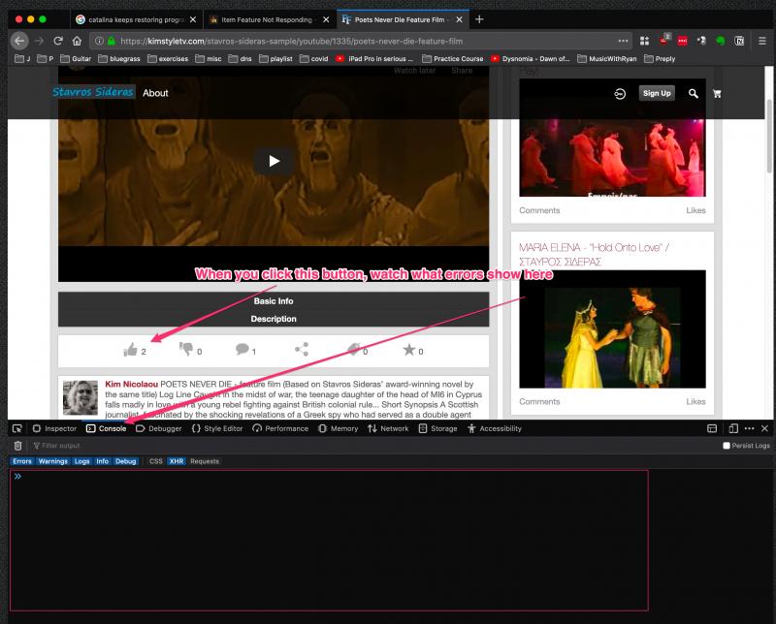The height and width of the screenshot is (624, 776).
Task: Open the page actions ellipsis in address bar
Action: coord(623,41)
